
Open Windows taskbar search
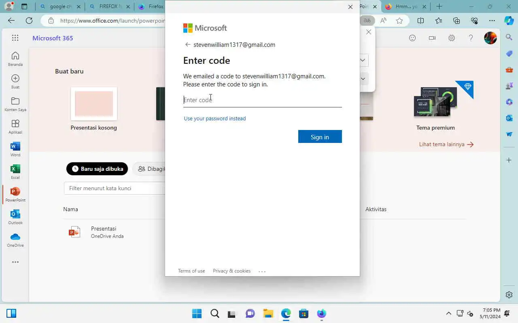click(215, 314)
